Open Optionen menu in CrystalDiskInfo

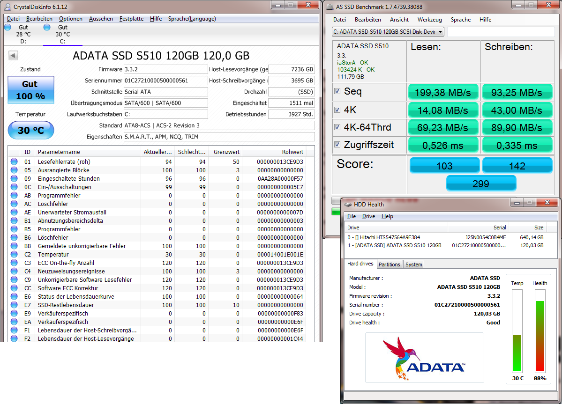(x=71, y=19)
